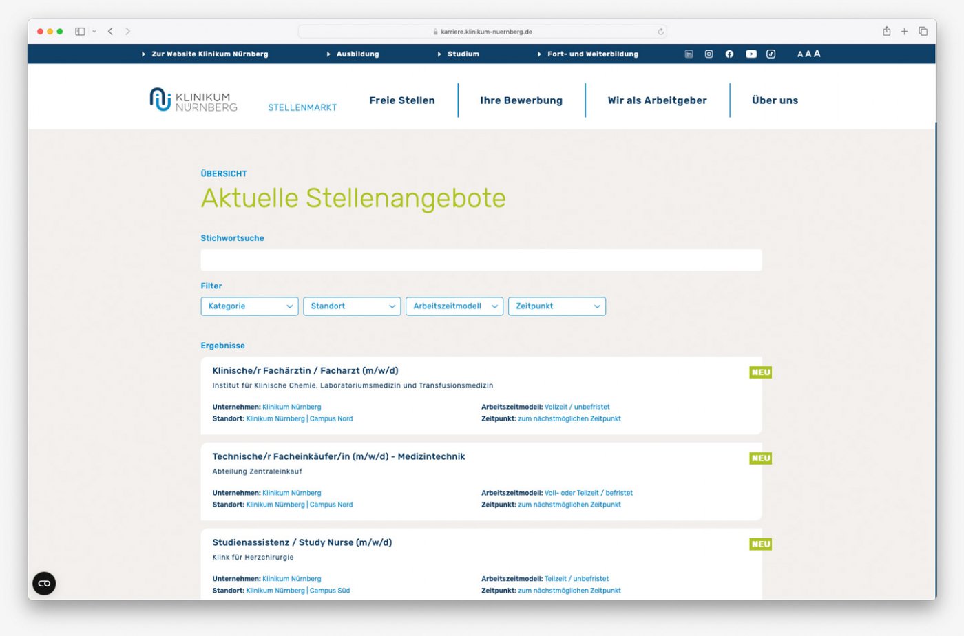Open the TikTok icon in top bar
Viewport: 964px width, 636px height.
click(x=771, y=54)
